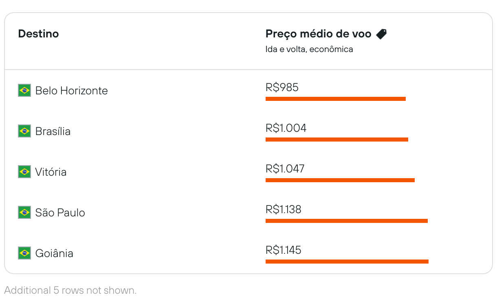This screenshot has height=301, width=497.
Task: Click the price tag icon in header
Action: (381, 34)
